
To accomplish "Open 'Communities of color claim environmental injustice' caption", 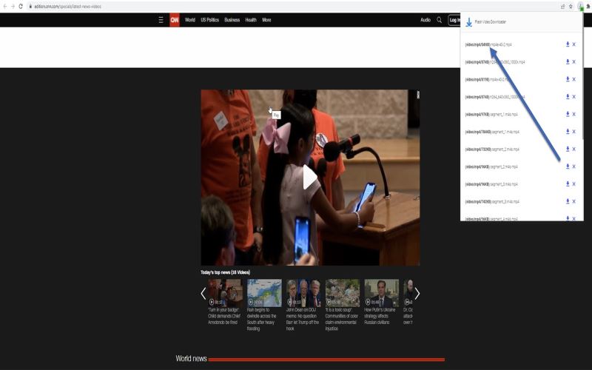I will [342, 319].
